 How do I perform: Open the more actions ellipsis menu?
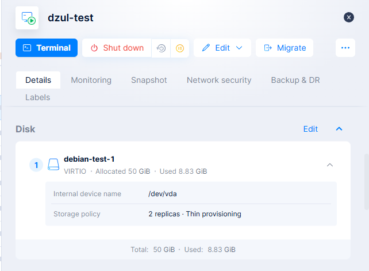tap(345, 48)
